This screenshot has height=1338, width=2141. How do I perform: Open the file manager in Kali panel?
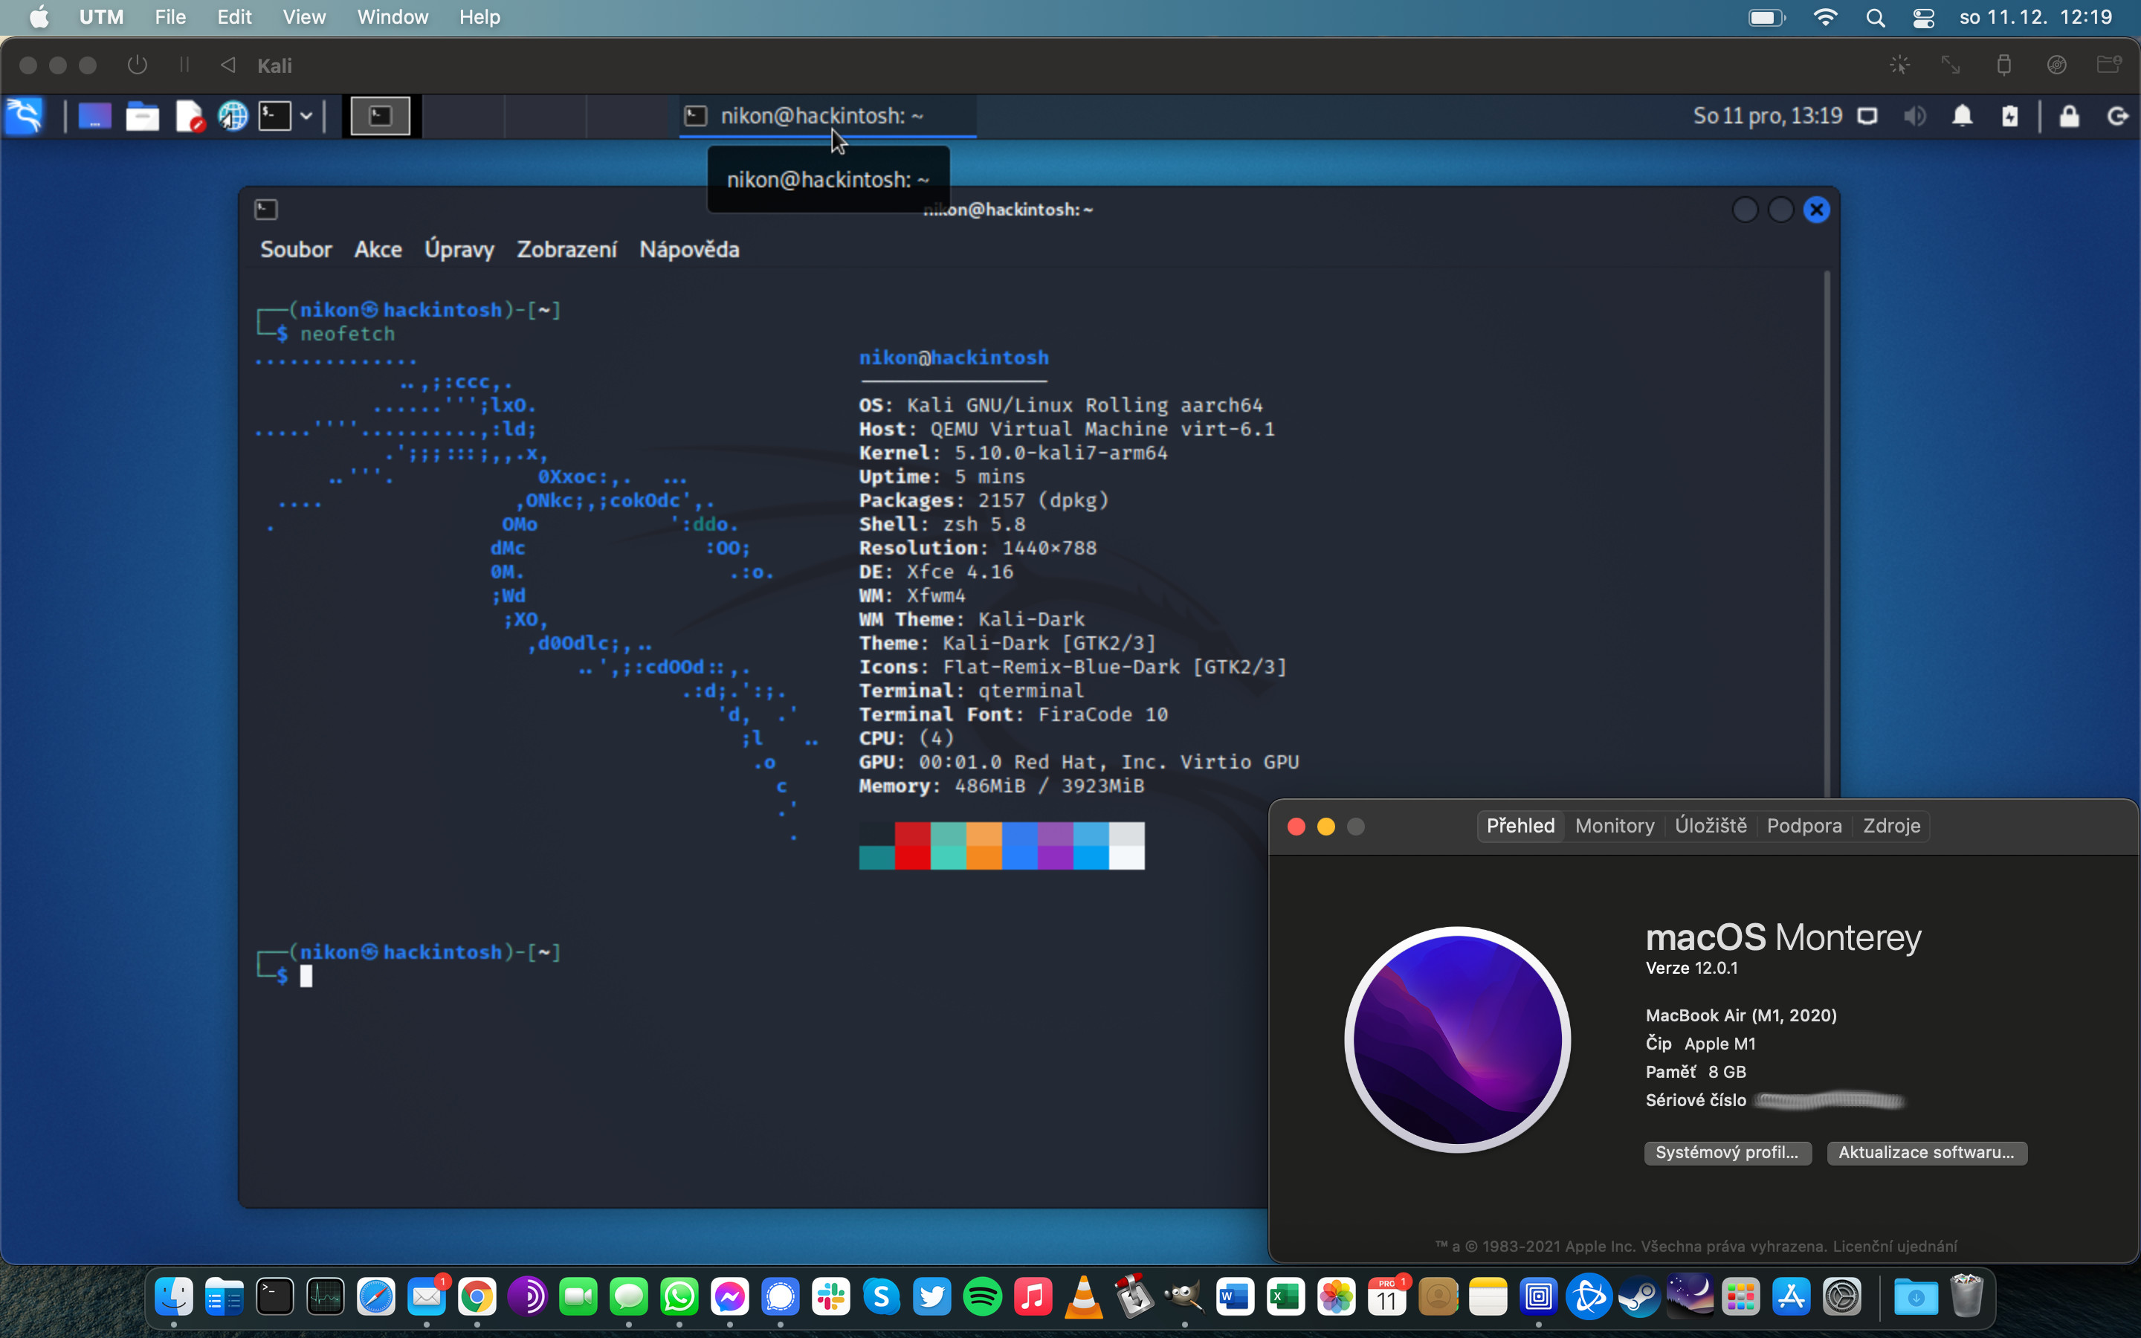(141, 116)
